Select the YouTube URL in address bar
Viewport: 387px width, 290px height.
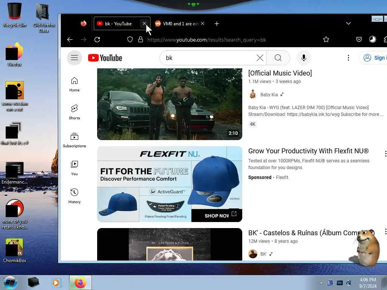pyautogui.click(x=207, y=40)
